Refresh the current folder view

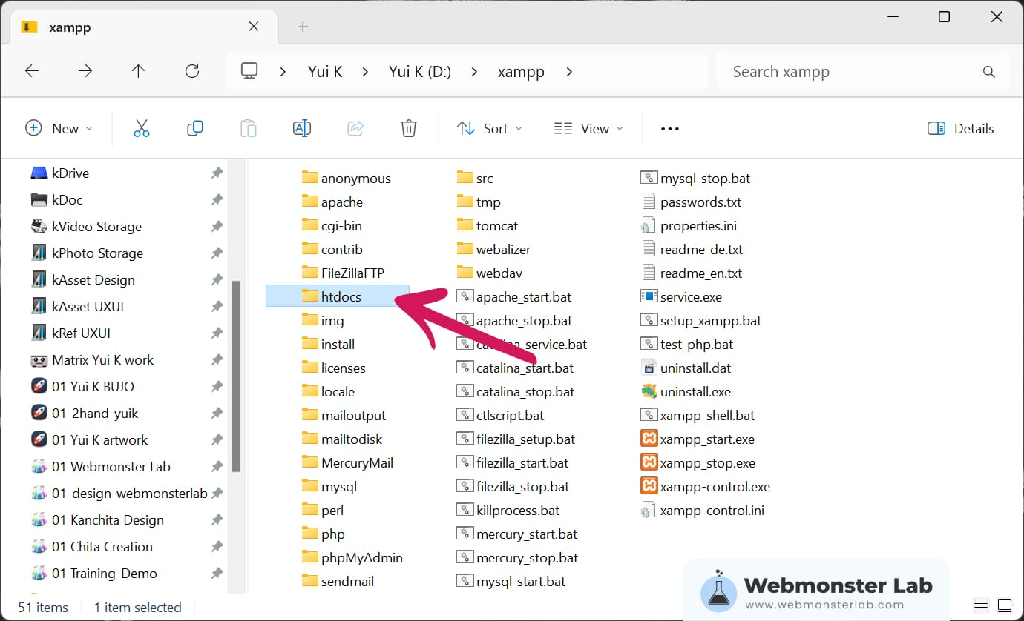pos(192,71)
